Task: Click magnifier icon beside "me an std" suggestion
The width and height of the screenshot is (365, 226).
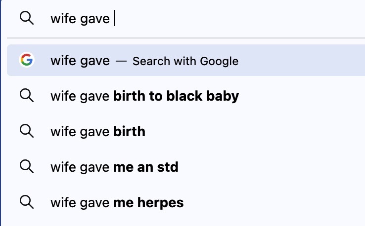Action: (x=27, y=167)
